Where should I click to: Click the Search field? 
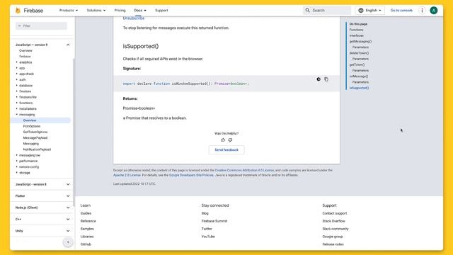pos(327,11)
